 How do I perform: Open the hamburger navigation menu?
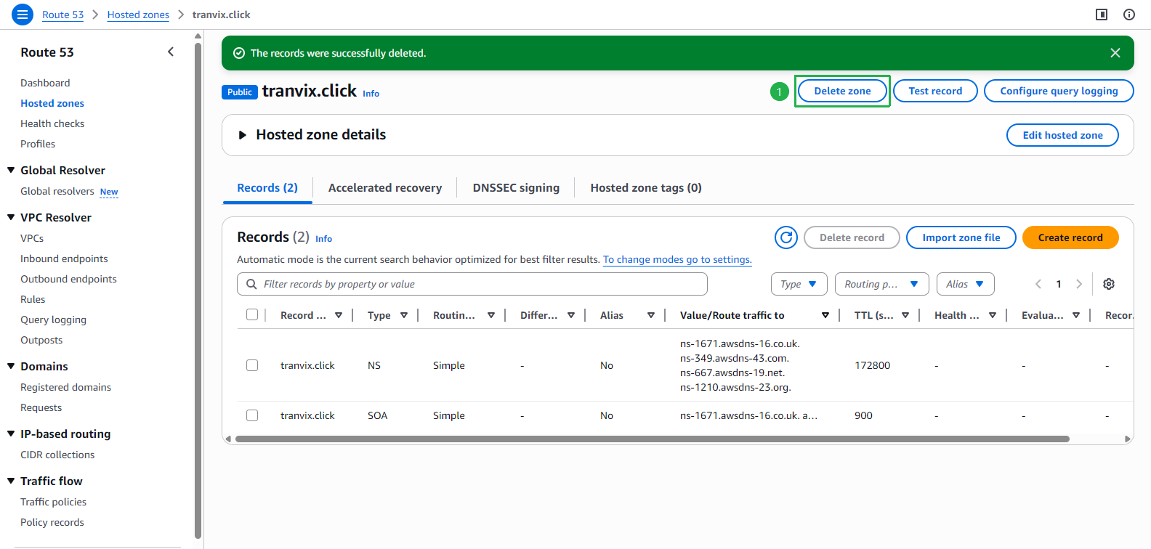(23, 14)
